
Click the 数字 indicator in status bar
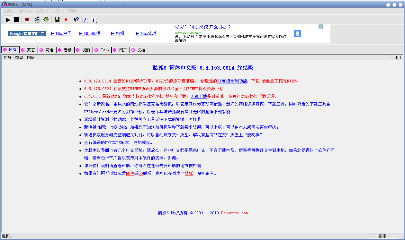click(382, 236)
